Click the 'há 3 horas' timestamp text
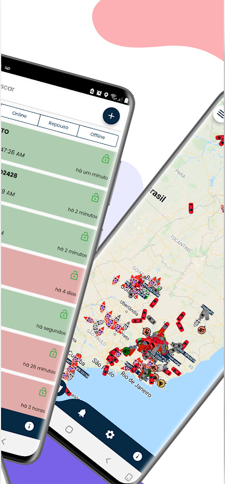The height and width of the screenshot is (484, 225). point(33,407)
